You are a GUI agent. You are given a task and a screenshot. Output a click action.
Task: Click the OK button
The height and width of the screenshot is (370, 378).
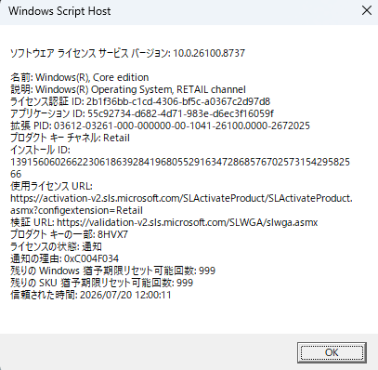[332, 352]
